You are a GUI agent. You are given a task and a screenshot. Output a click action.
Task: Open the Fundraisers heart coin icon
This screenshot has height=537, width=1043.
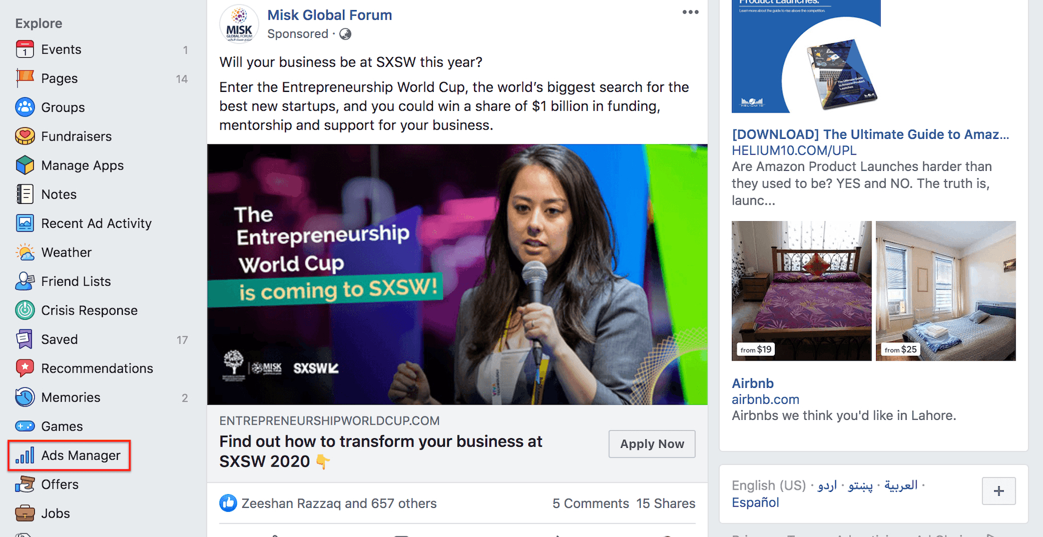25,136
